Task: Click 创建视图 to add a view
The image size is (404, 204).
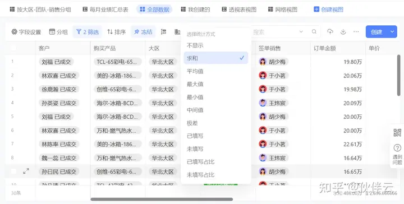Action: click(x=328, y=10)
